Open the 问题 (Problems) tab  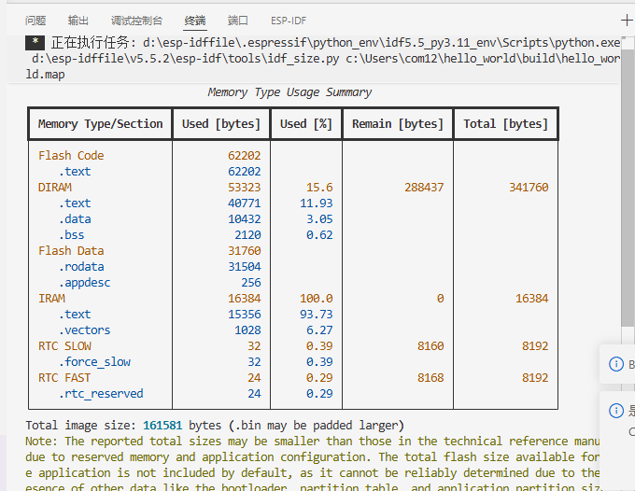pos(35,20)
